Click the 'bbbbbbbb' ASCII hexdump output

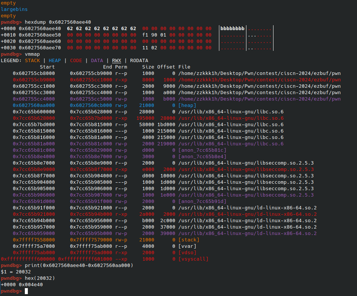click(x=232, y=29)
